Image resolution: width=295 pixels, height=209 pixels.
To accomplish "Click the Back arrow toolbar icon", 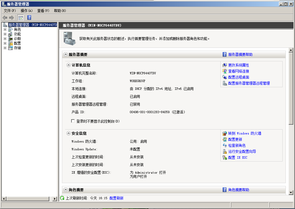I will tap(5, 18).
